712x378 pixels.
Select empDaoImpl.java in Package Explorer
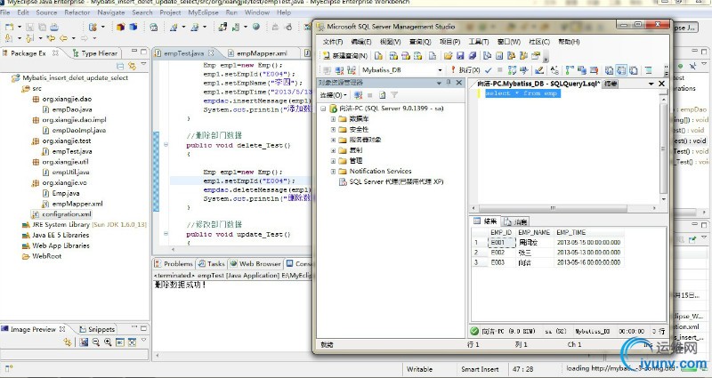click(x=79, y=130)
